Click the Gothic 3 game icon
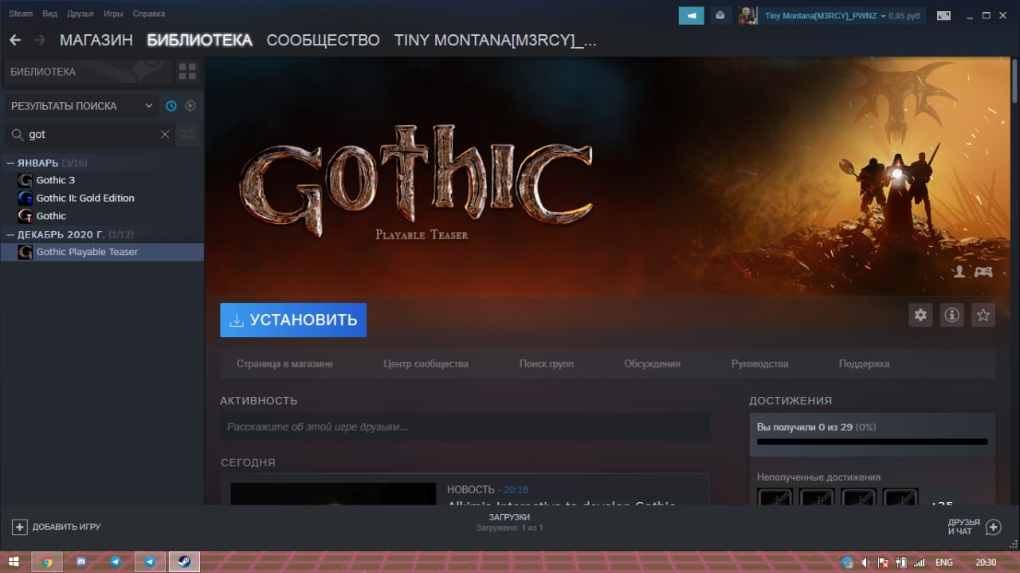 [x=25, y=180]
